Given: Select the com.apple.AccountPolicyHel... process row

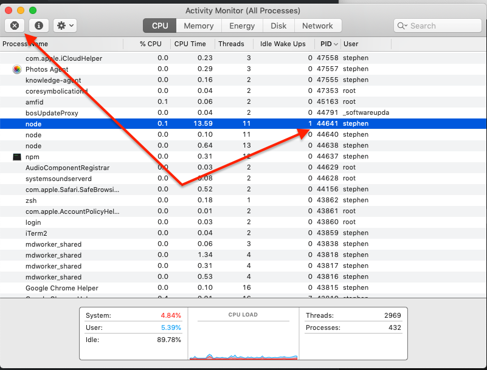Looking at the screenshot, I should click(x=243, y=211).
